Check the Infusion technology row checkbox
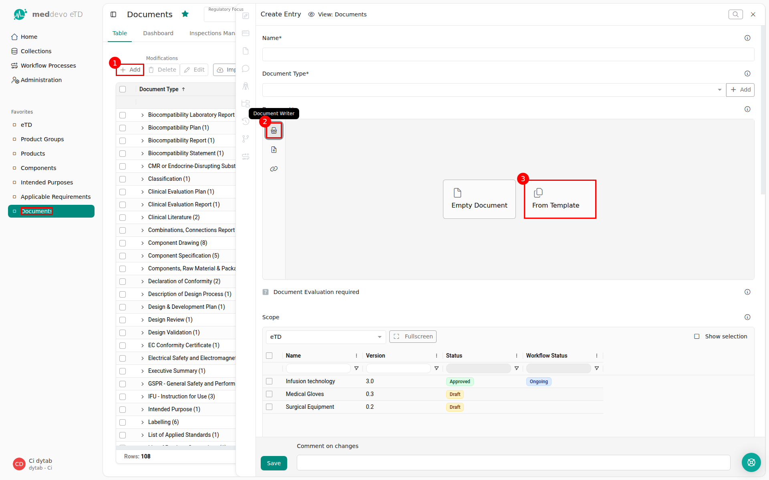This screenshot has height=480, width=769. [269, 381]
